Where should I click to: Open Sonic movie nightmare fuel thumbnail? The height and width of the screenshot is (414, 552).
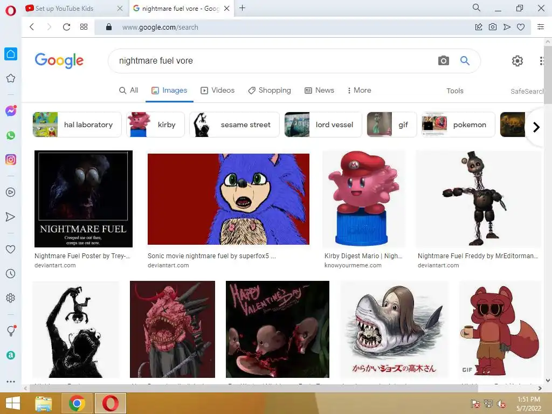coord(229,199)
